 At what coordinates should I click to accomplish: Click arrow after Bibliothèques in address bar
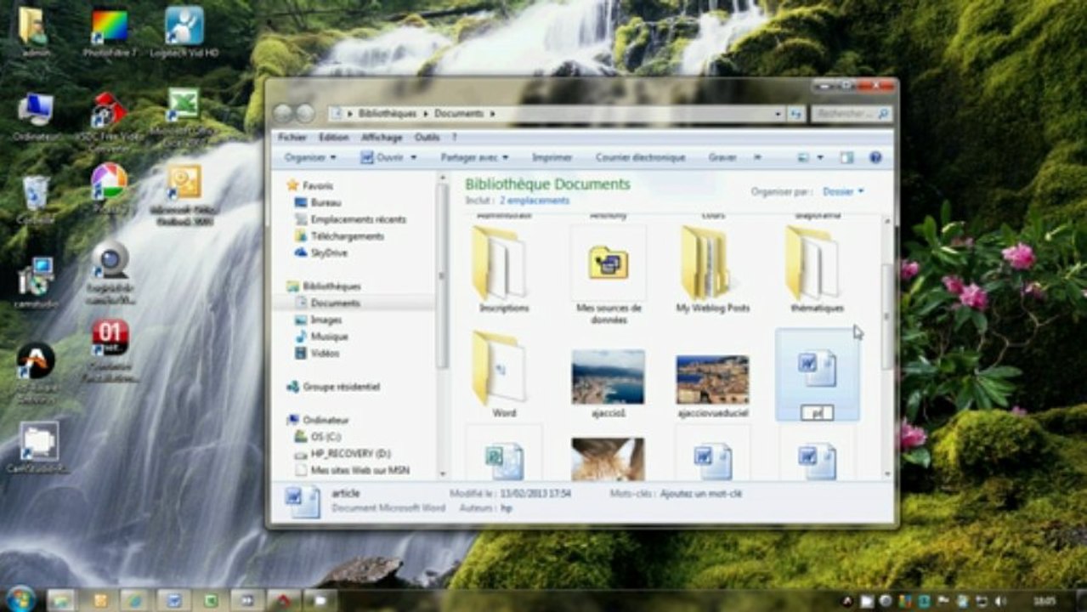tap(427, 113)
